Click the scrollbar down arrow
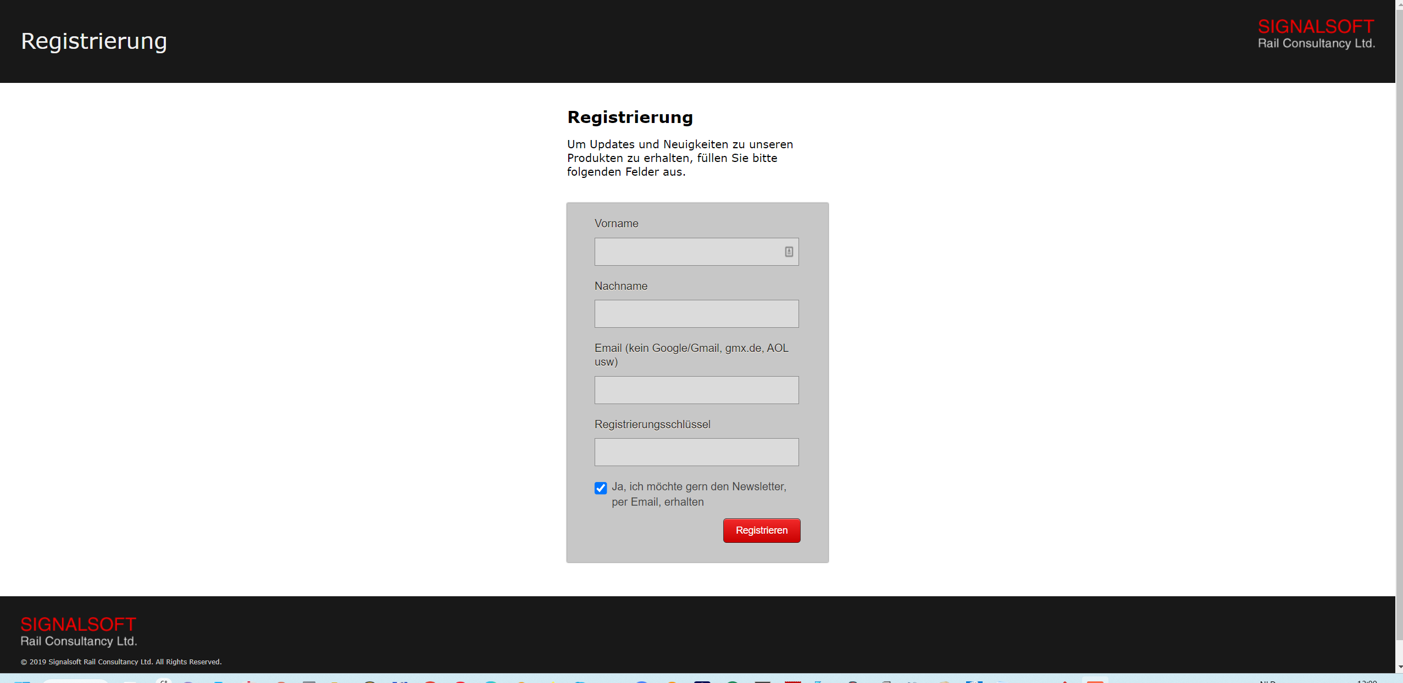This screenshot has height=683, width=1403. [x=1399, y=667]
